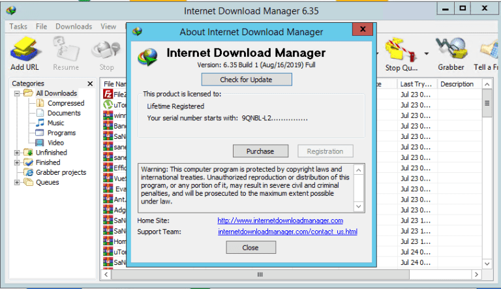Click download list vertical scroll up arrow
Screen dimensions: 501x289
click(x=487, y=84)
